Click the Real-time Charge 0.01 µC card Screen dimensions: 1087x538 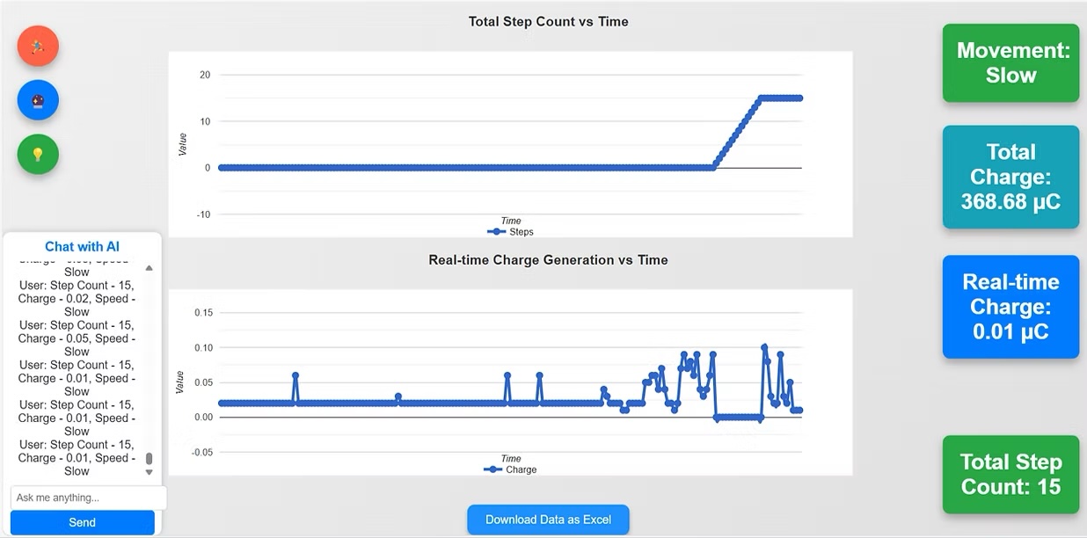point(1010,307)
